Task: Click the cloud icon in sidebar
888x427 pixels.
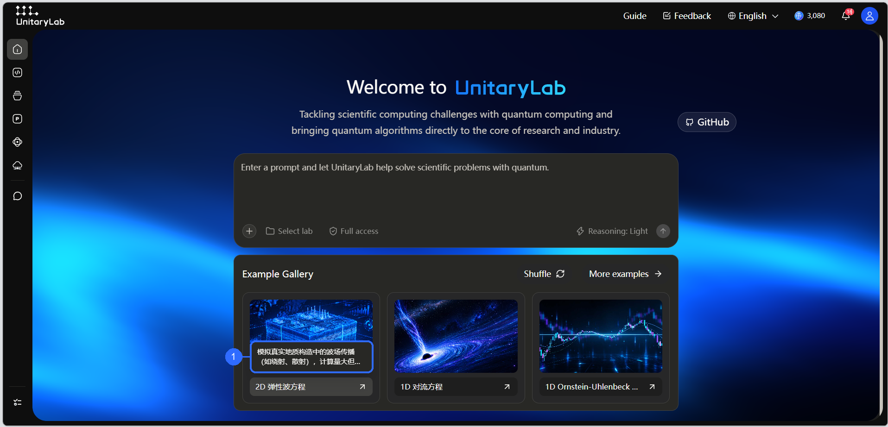Action: point(18,165)
